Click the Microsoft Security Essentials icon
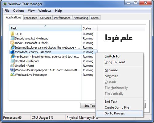Viewport: 154px width, 123px height. [12, 52]
